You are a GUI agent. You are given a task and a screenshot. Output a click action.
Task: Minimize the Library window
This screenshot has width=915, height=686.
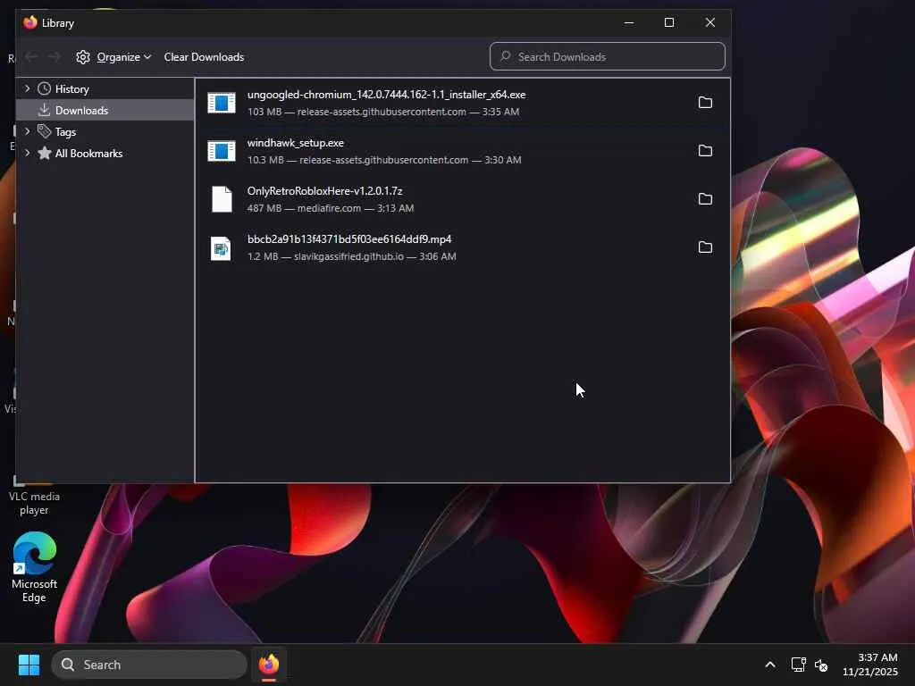point(628,22)
